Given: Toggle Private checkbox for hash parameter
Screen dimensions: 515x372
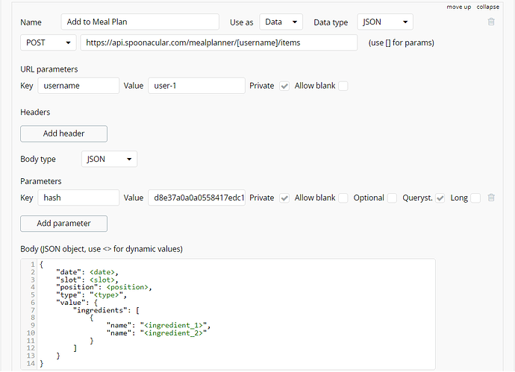Looking at the screenshot, I should tap(284, 198).
